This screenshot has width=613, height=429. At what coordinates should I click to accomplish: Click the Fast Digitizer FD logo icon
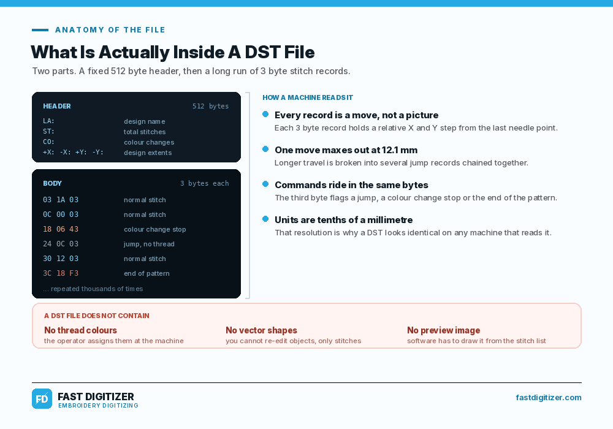[x=42, y=398]
